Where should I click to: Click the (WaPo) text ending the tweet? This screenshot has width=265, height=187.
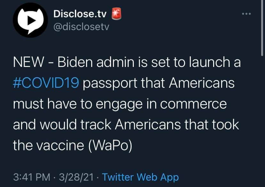coord(110,145)
